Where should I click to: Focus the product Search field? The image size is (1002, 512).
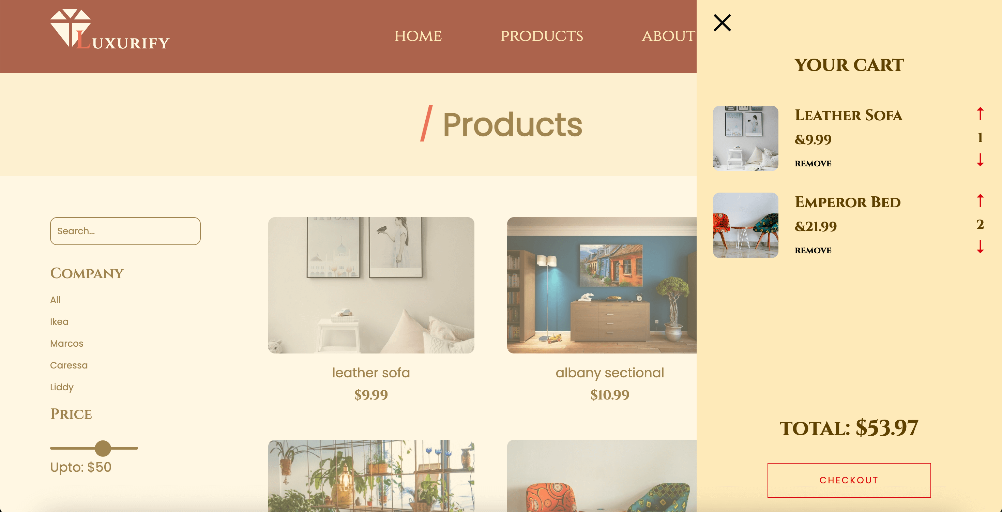125,231
